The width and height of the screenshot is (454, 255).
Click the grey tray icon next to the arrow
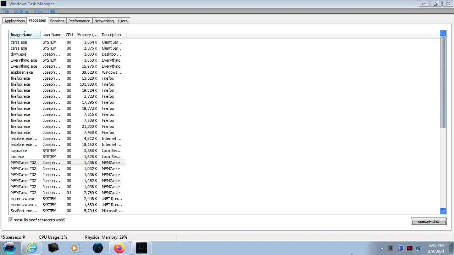(391, 248)
